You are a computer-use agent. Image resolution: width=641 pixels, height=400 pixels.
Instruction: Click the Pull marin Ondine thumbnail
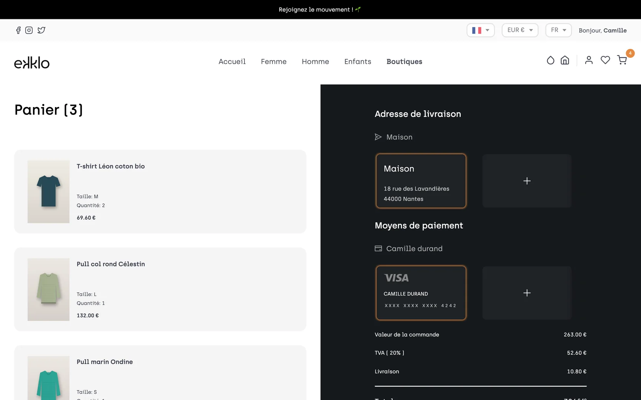pos(48,378)
